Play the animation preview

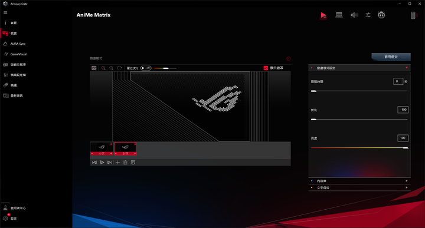pyautogui.click(x=102, y=162)
